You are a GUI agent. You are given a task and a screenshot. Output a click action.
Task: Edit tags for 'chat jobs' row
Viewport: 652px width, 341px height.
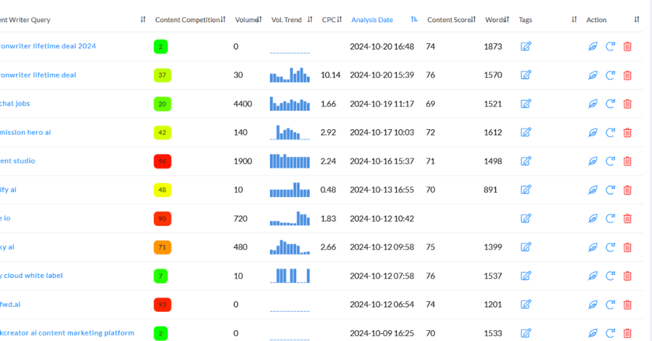click(x=526, y=104)
